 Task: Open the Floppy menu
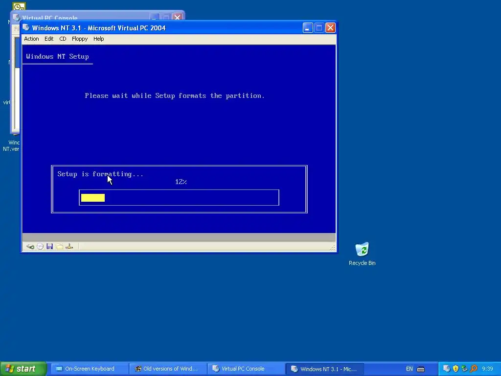pyautogui.click(x=80, y=39)
